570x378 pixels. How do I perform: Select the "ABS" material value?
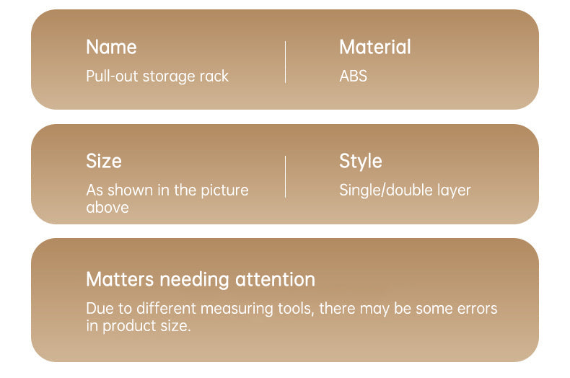(x=354, y=76)
